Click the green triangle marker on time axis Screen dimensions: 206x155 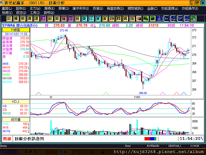[x=106, y=94]
